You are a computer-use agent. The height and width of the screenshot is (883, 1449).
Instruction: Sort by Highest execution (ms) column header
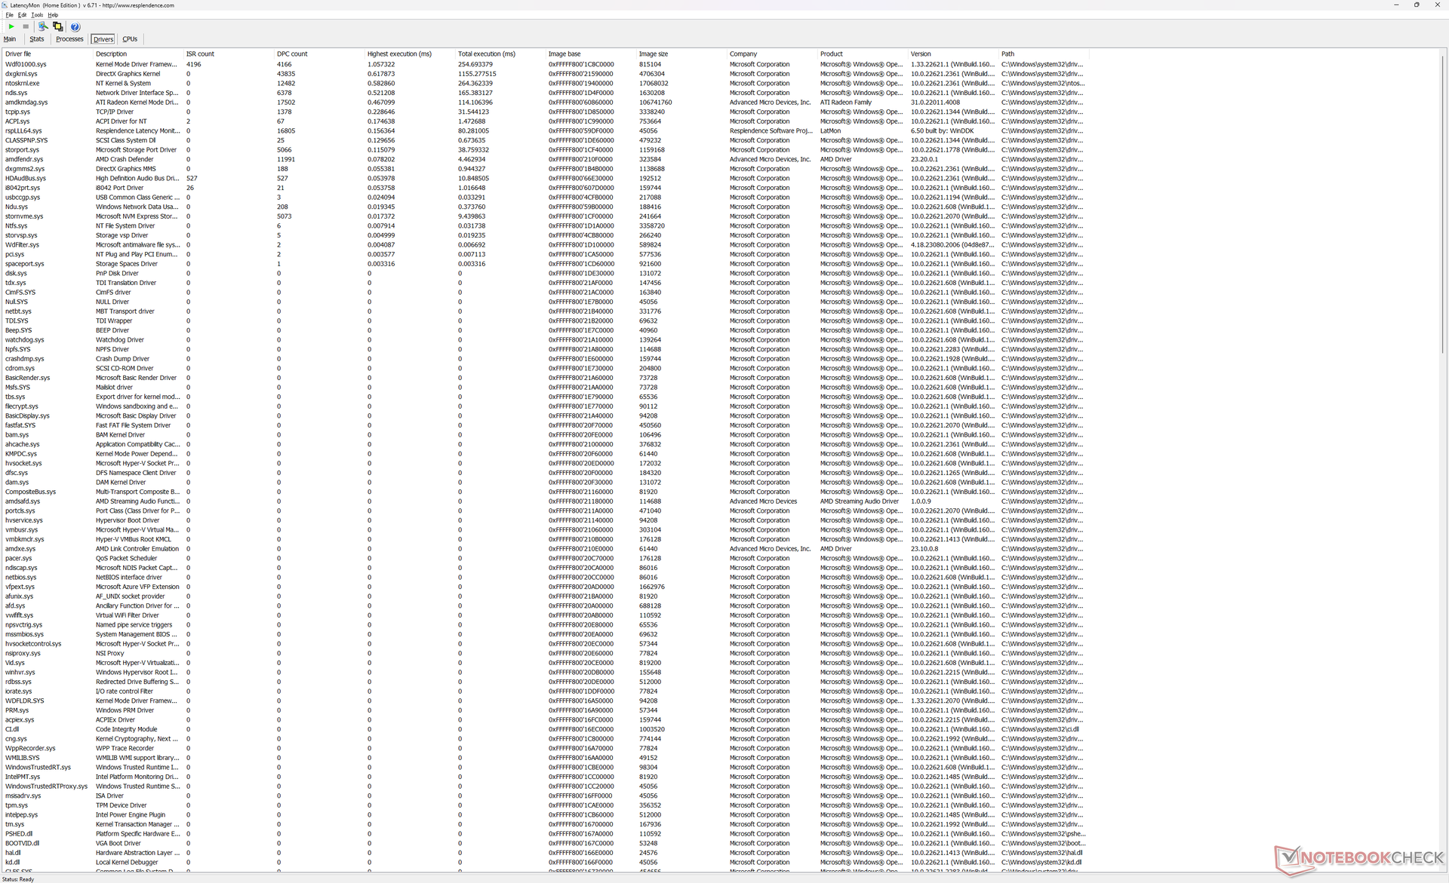(x=399, y=54)
